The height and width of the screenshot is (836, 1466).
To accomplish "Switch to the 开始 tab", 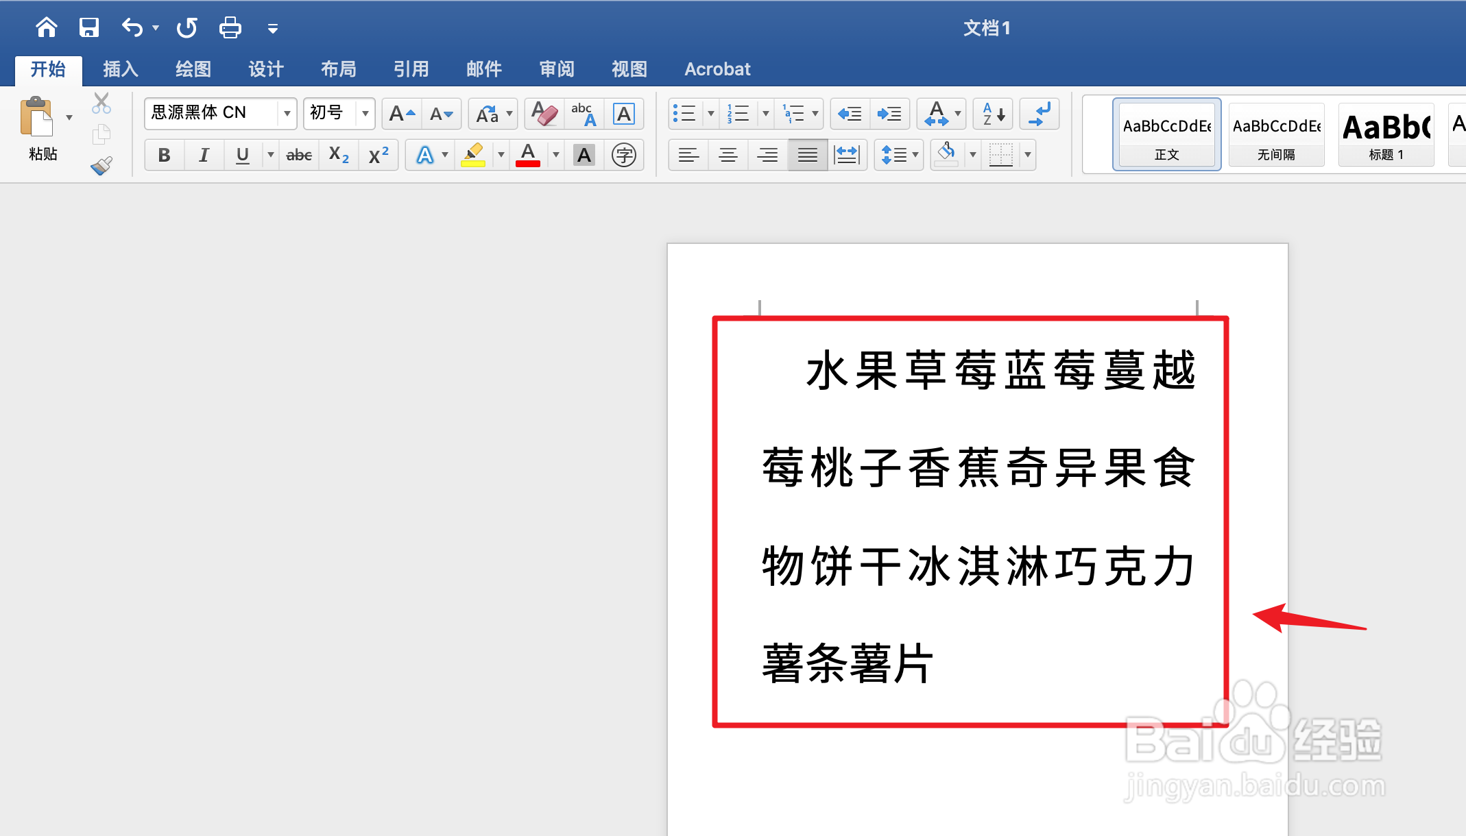I will coord(48,69).
